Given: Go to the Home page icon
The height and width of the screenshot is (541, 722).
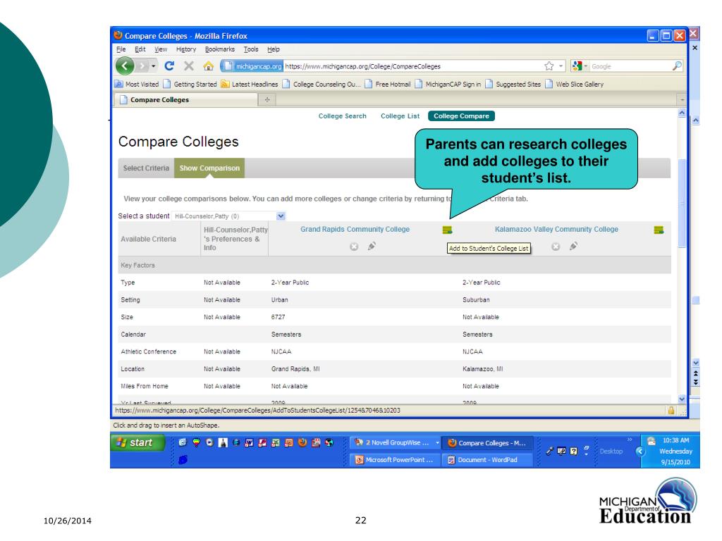Looking at the screenshot, I should (x=208, y=66).
